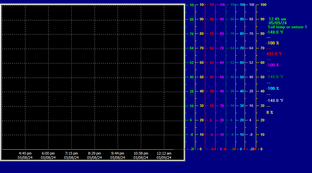Image resolution: width=312 pixels, height=173 pixels.
Task: Click '60' on the magenta axis
Action: (222, 62)
